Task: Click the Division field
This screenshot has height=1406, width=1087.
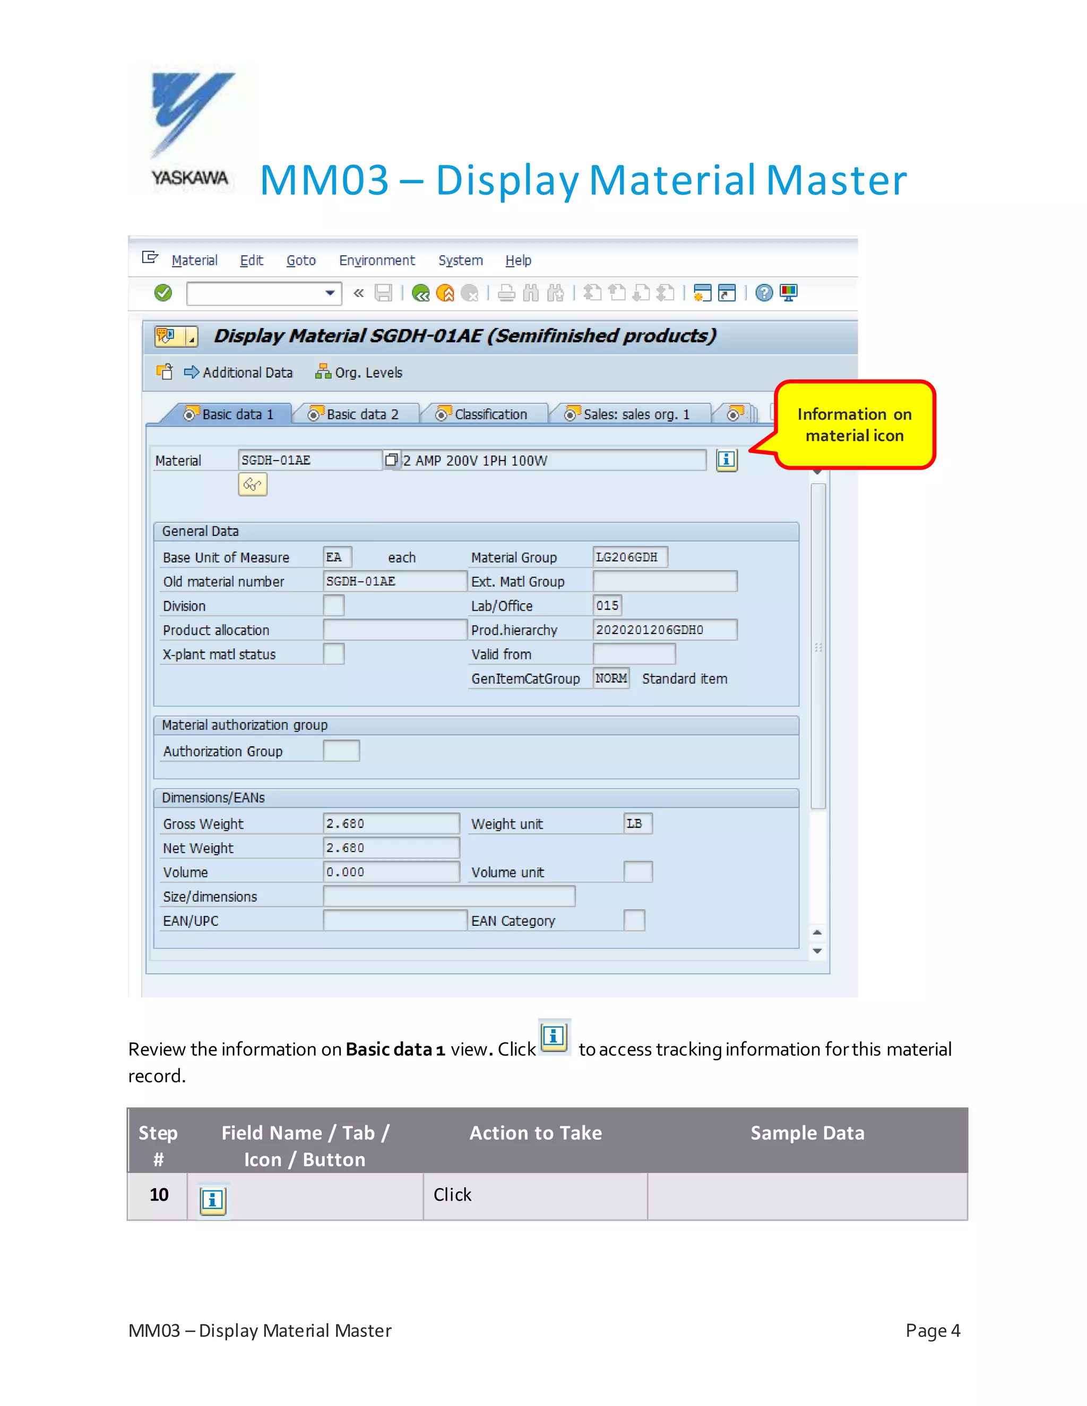Action: click(333, 606)
